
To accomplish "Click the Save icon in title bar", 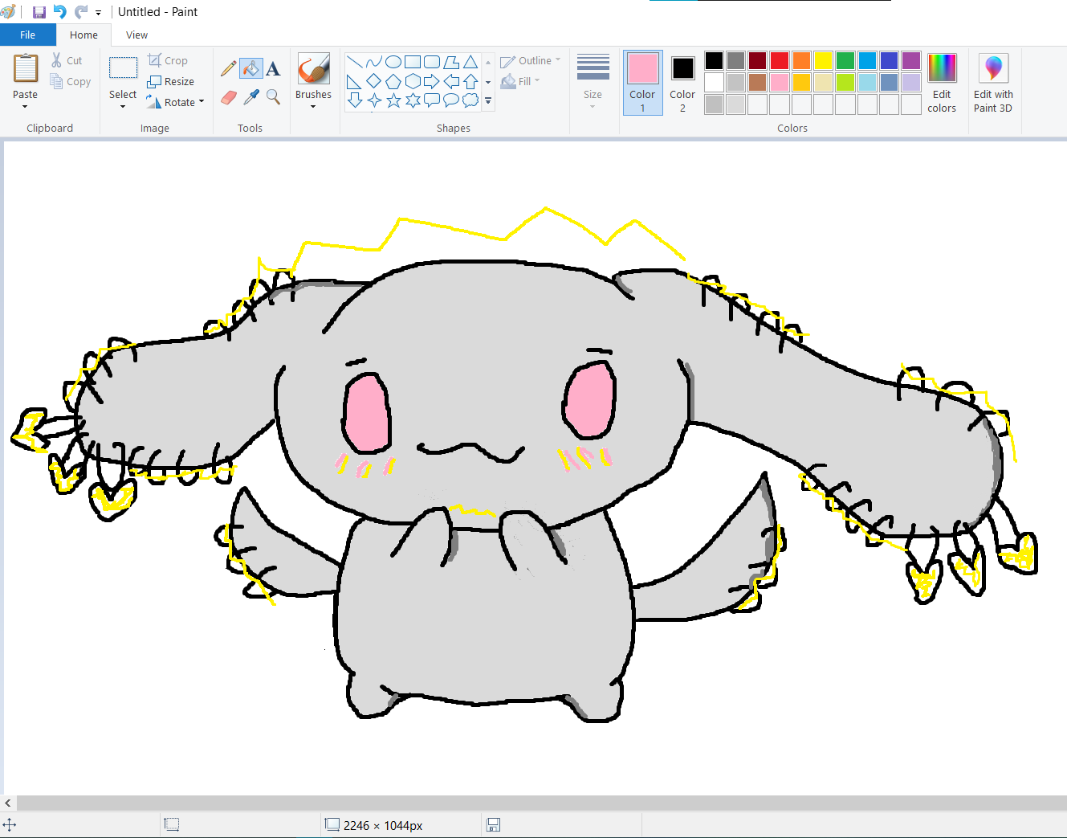I will 39,12.
